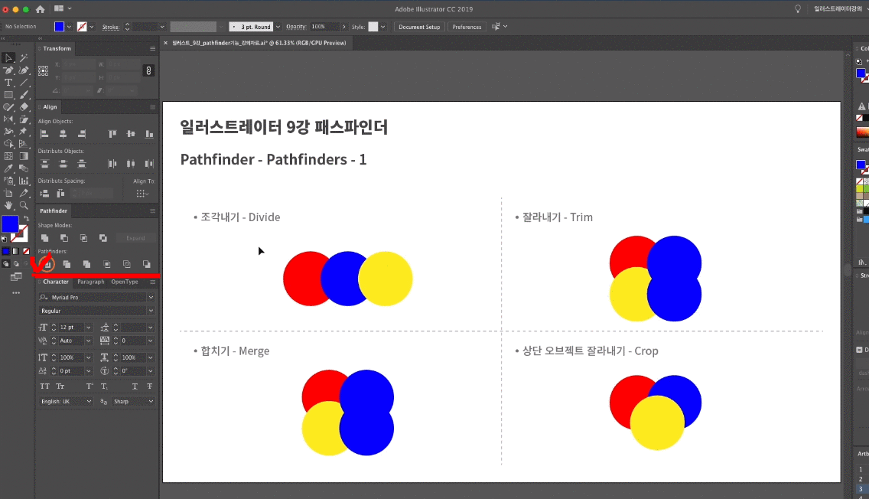869x499 pixels.
Task: Click Trim pathfinder icon
Action: click(x=67, y=265)
